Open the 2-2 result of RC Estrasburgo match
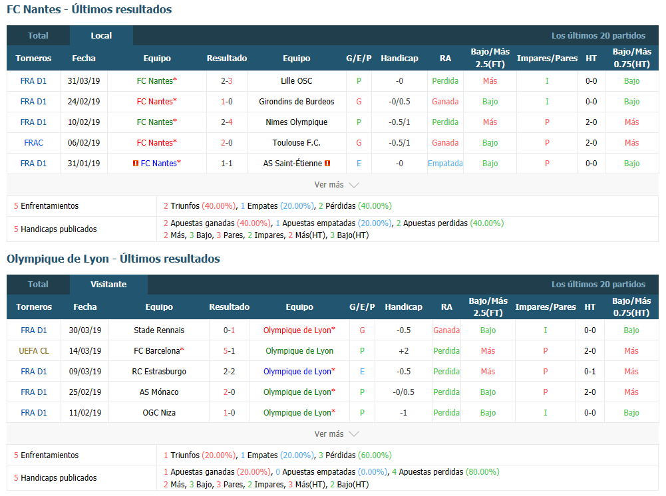Screen dimensions: 666x496 pos(230,371)
